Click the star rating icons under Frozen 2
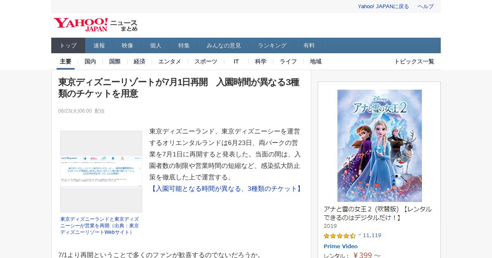Screen dimensions: 492x258 coord(339,236)
